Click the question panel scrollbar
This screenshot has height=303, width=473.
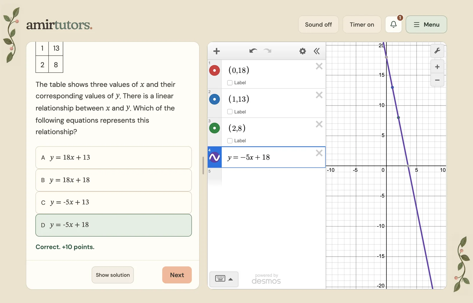coord(203,166)
